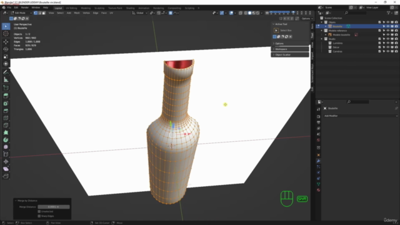
Task: Switch to the UV Editing workspace tab
Action: point(71,8)
